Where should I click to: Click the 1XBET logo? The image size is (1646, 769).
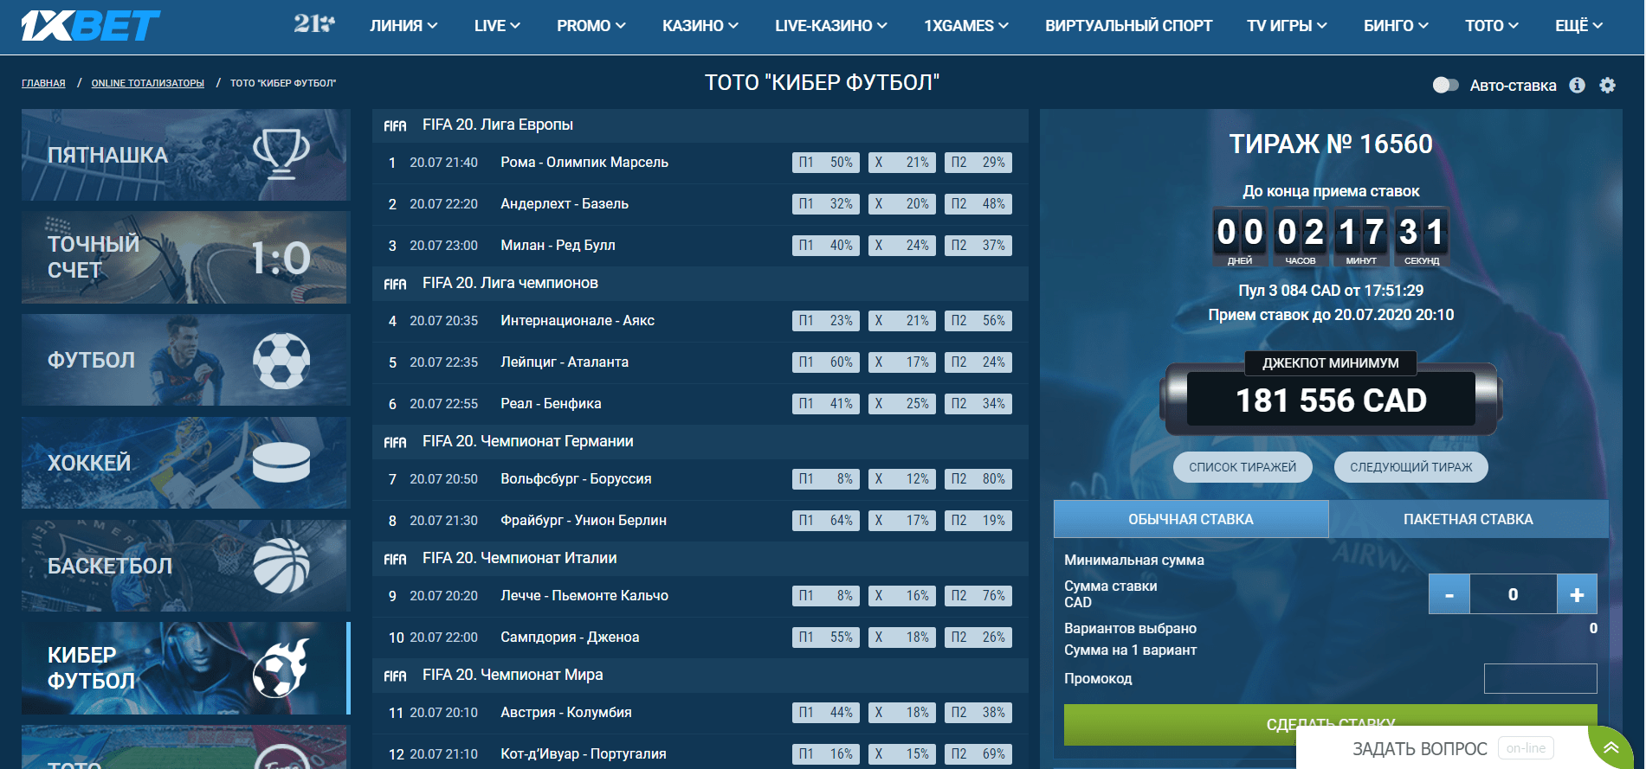[91, 26]
